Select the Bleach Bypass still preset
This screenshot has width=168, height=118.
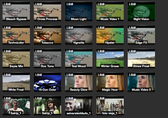[16, 11]
